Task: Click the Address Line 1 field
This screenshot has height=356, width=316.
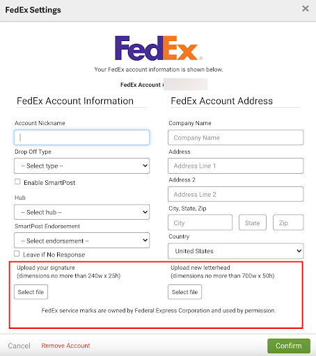Action: click(236, 165)
